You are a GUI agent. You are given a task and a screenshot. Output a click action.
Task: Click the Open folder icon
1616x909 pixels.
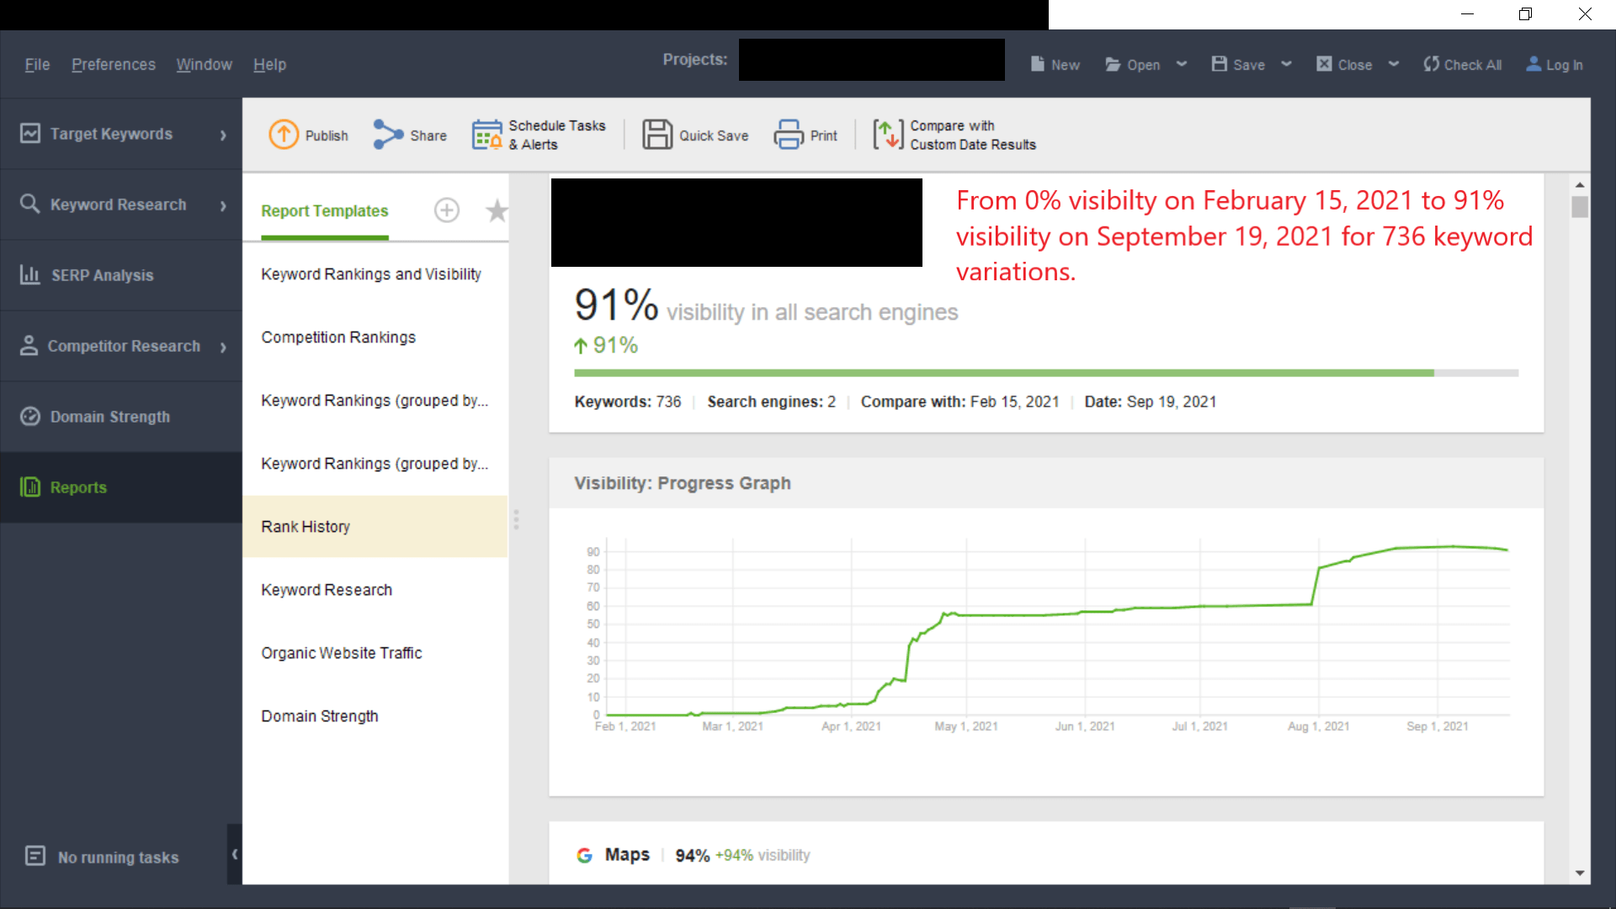click(1113, 64)
